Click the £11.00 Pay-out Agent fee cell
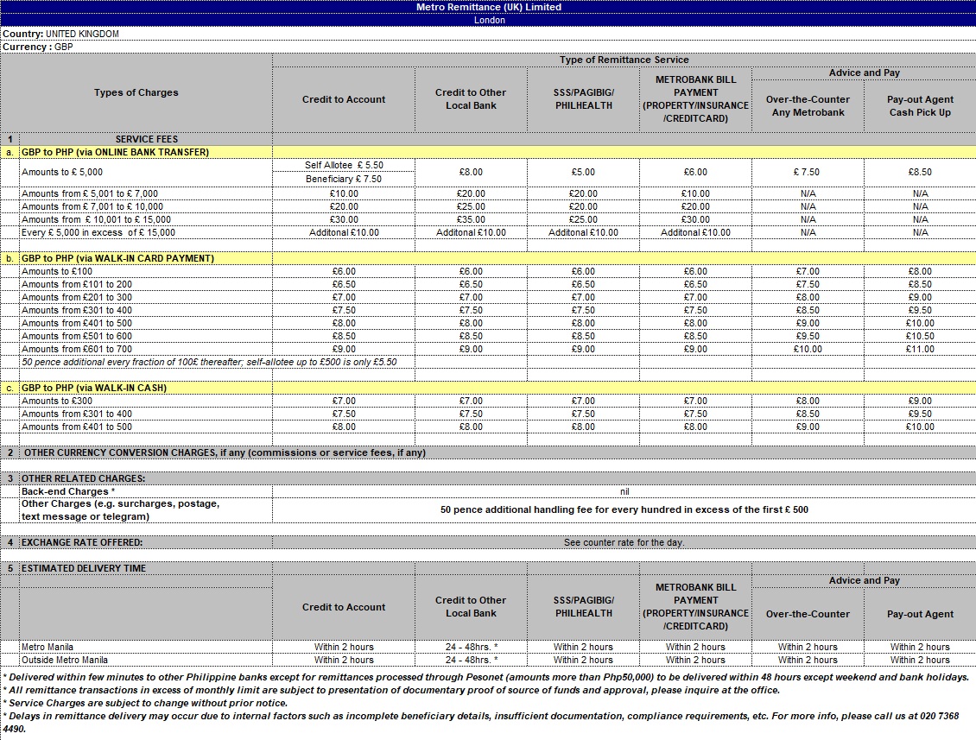The image size is (976, 740). [x=920, y=349]
